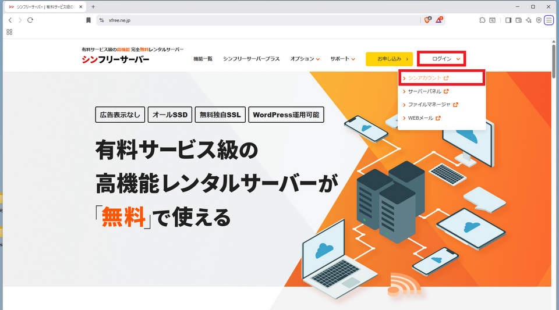
Task: Expand the ログイン dropdown button
Action: [445, 59]
